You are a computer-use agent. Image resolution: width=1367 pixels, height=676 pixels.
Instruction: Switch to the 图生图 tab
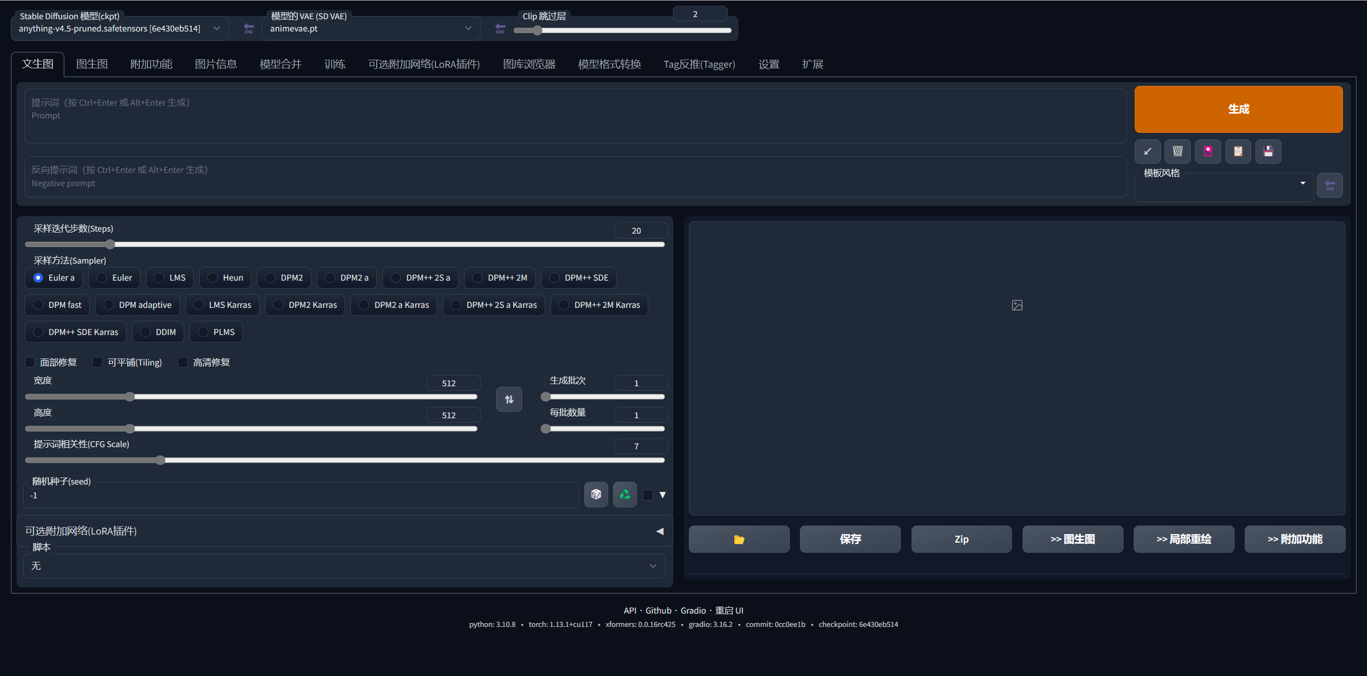(x=92, y=65)
